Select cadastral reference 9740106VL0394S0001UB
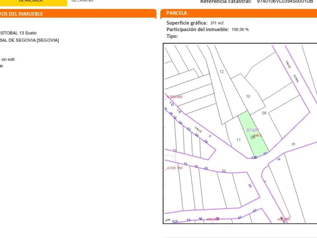Image resolution: width=317 pixels, height=238 pixels. [285, 2]
